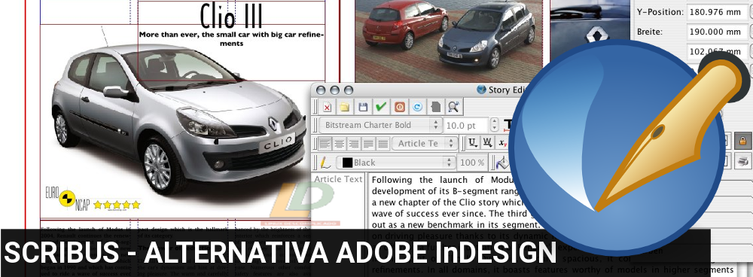Click the 102.067 mm height field
The image size is (753, 277).
point(718,51)
